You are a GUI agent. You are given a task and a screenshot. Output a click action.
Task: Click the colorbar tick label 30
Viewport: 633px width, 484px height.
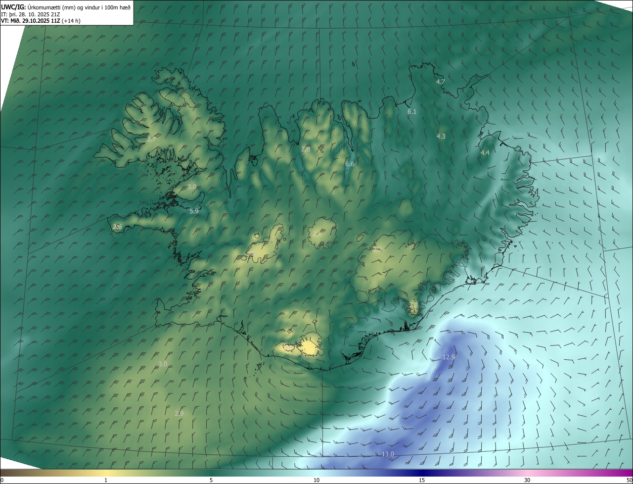click(x=527, y=480)
